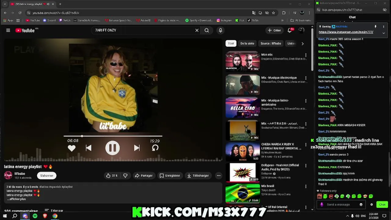Show hidden system tray icons

click(347, 216)
